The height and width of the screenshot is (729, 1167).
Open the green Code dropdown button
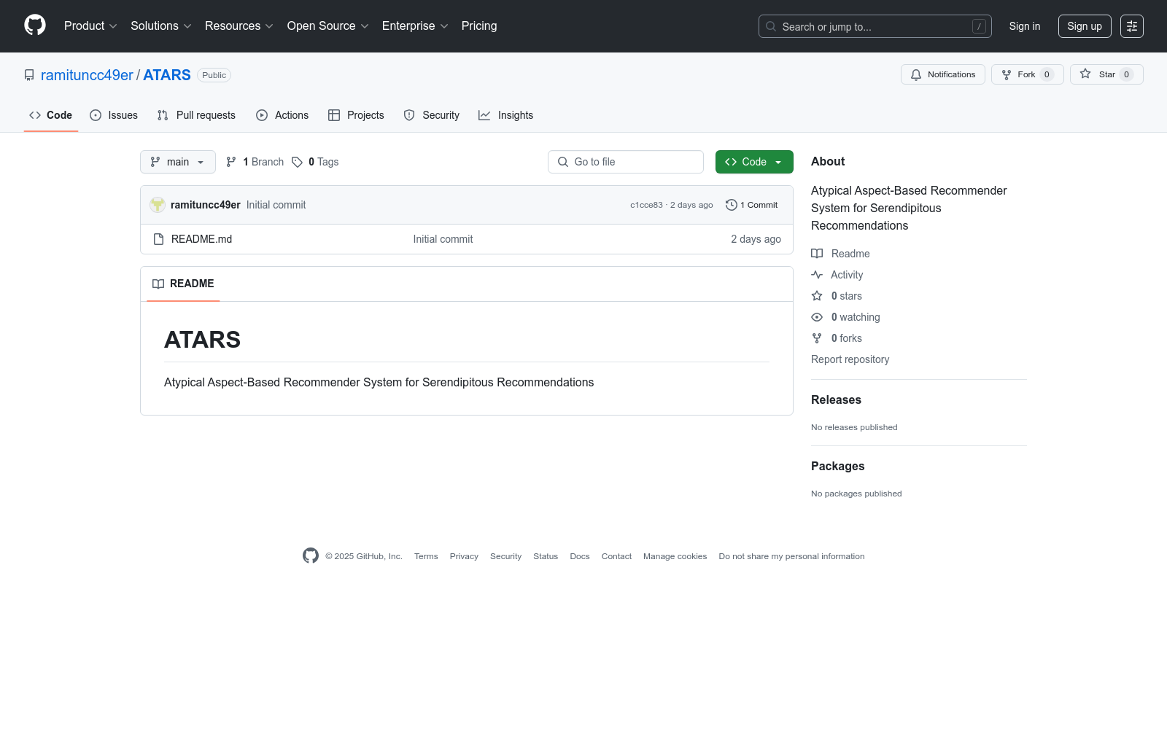click(754, 162)
